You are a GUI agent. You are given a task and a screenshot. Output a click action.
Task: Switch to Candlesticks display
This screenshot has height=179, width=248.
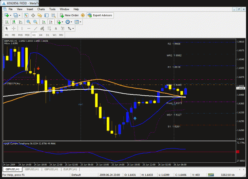pos(14,22)
